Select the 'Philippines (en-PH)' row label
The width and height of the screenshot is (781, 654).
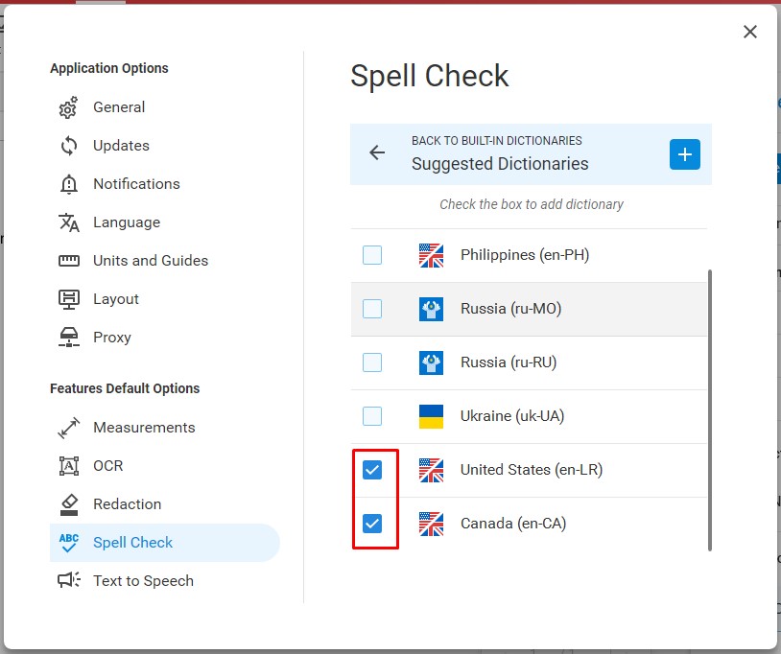point(525,255)
